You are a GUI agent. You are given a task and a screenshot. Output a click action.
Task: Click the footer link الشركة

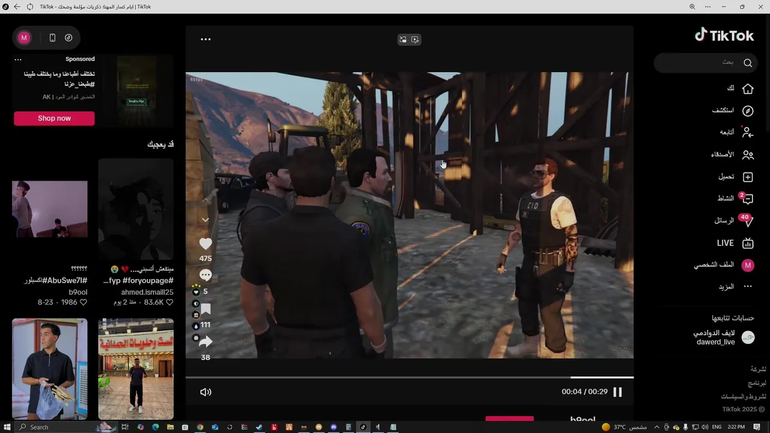(x=758, y=369)
